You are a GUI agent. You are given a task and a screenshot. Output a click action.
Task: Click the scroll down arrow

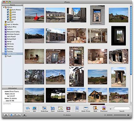(x=131, y=104)
